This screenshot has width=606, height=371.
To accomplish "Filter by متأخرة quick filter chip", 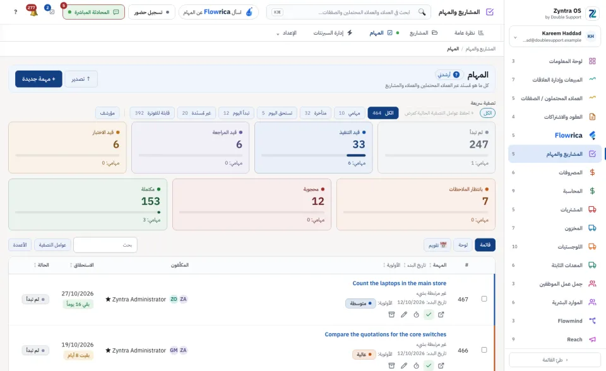I will [x=316, y=113].
